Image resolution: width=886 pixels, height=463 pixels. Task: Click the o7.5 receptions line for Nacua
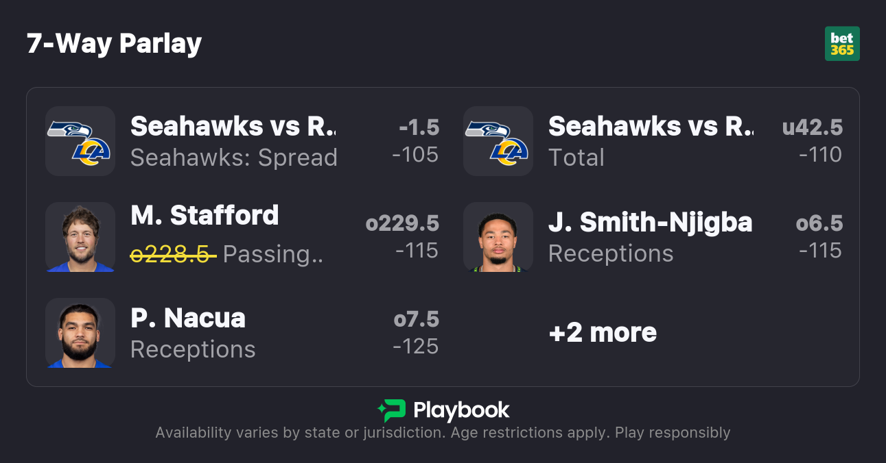416,319
